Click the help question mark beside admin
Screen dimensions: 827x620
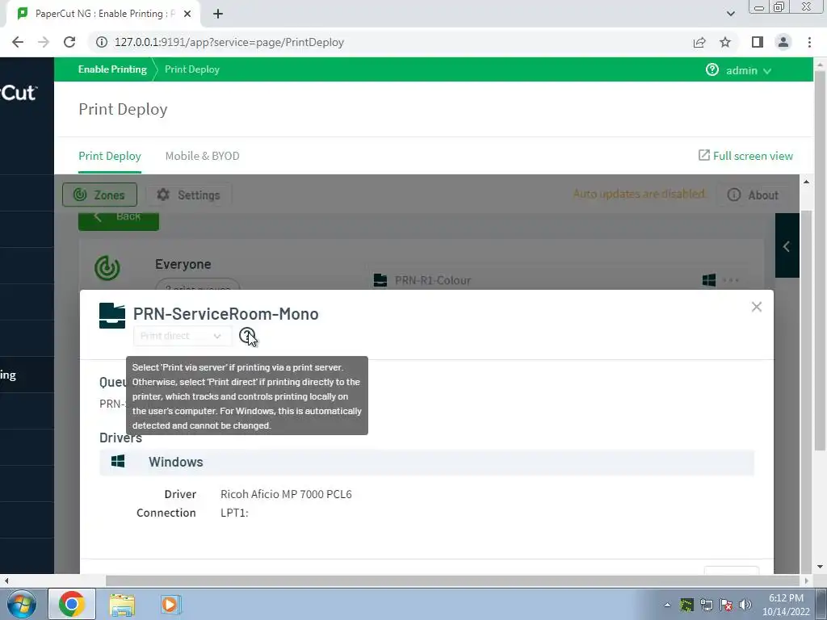click(x=712, y=69)
